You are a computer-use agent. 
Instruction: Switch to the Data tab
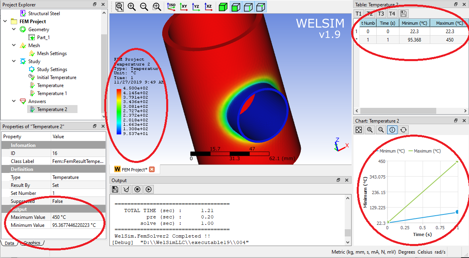(x=9, y=243)
